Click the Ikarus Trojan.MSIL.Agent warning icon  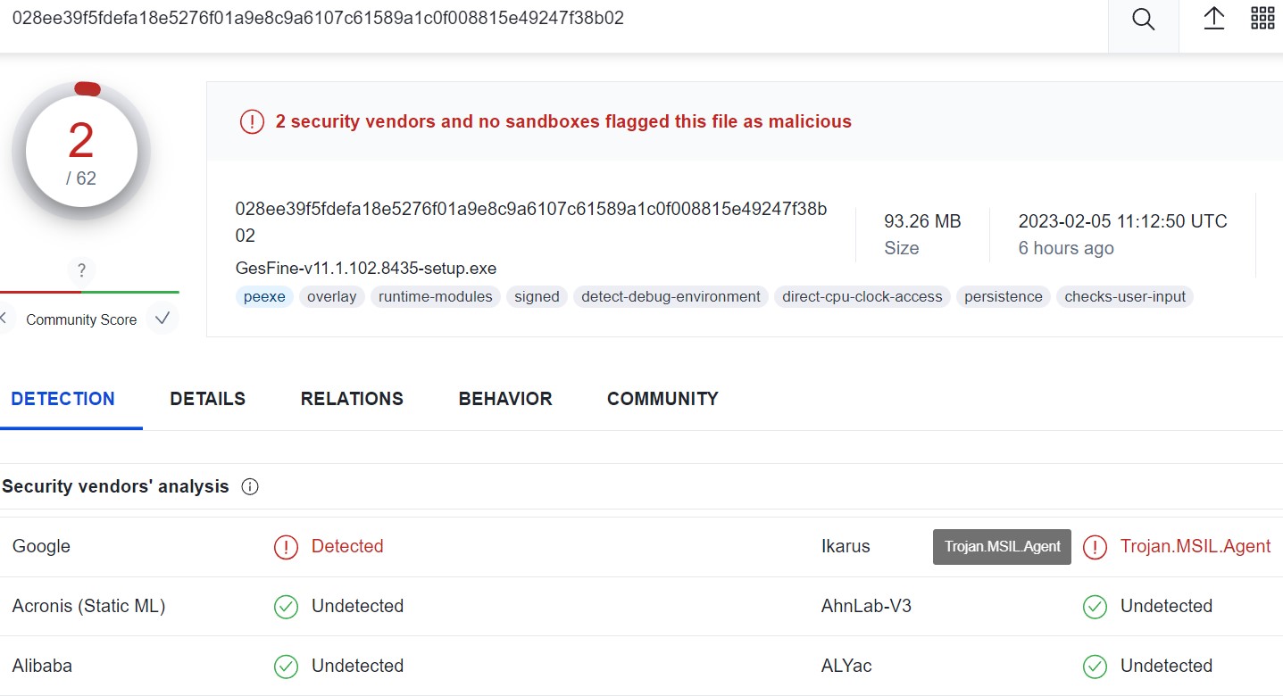[1095, 547]
